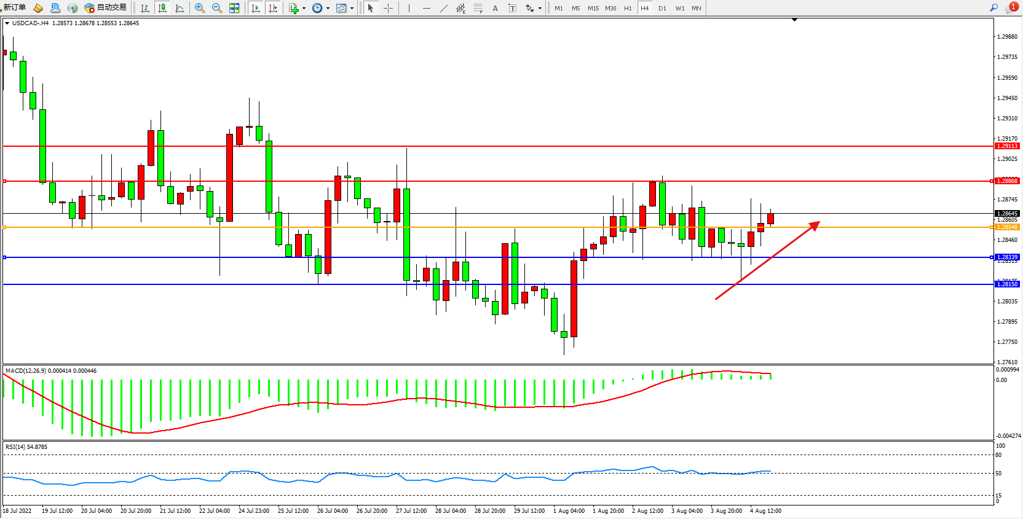The width and height of the screenshot is (1023, 519).
Task: Toggle AutoTrading (自动交易) button
Action: (105, 8)
